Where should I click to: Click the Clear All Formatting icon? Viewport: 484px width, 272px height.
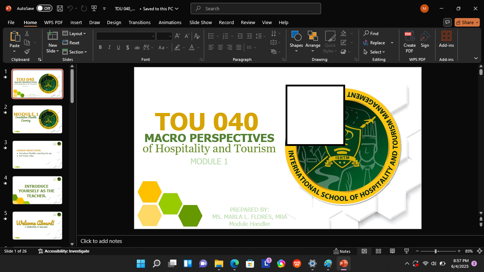197,36
